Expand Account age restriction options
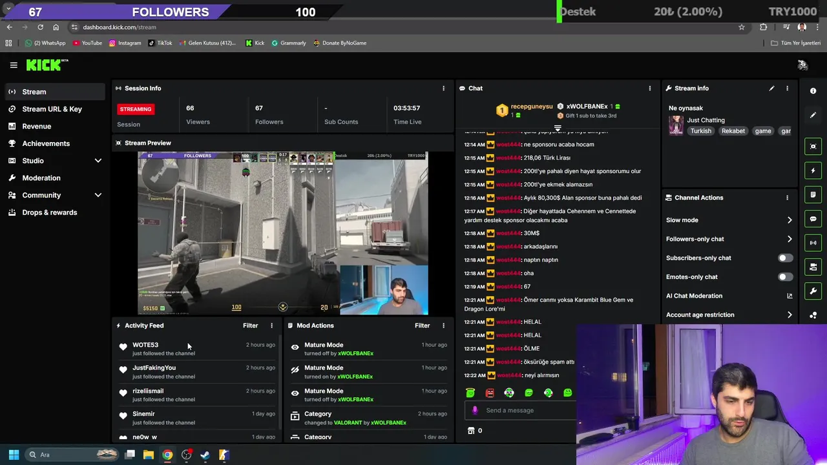This screenshot has width=827, height=465. click(790, 315)
